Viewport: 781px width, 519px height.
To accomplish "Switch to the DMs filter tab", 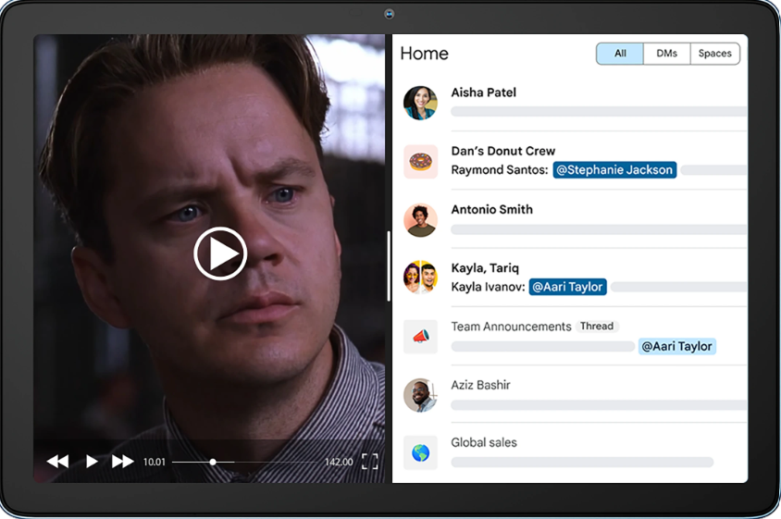I will 666,54.
